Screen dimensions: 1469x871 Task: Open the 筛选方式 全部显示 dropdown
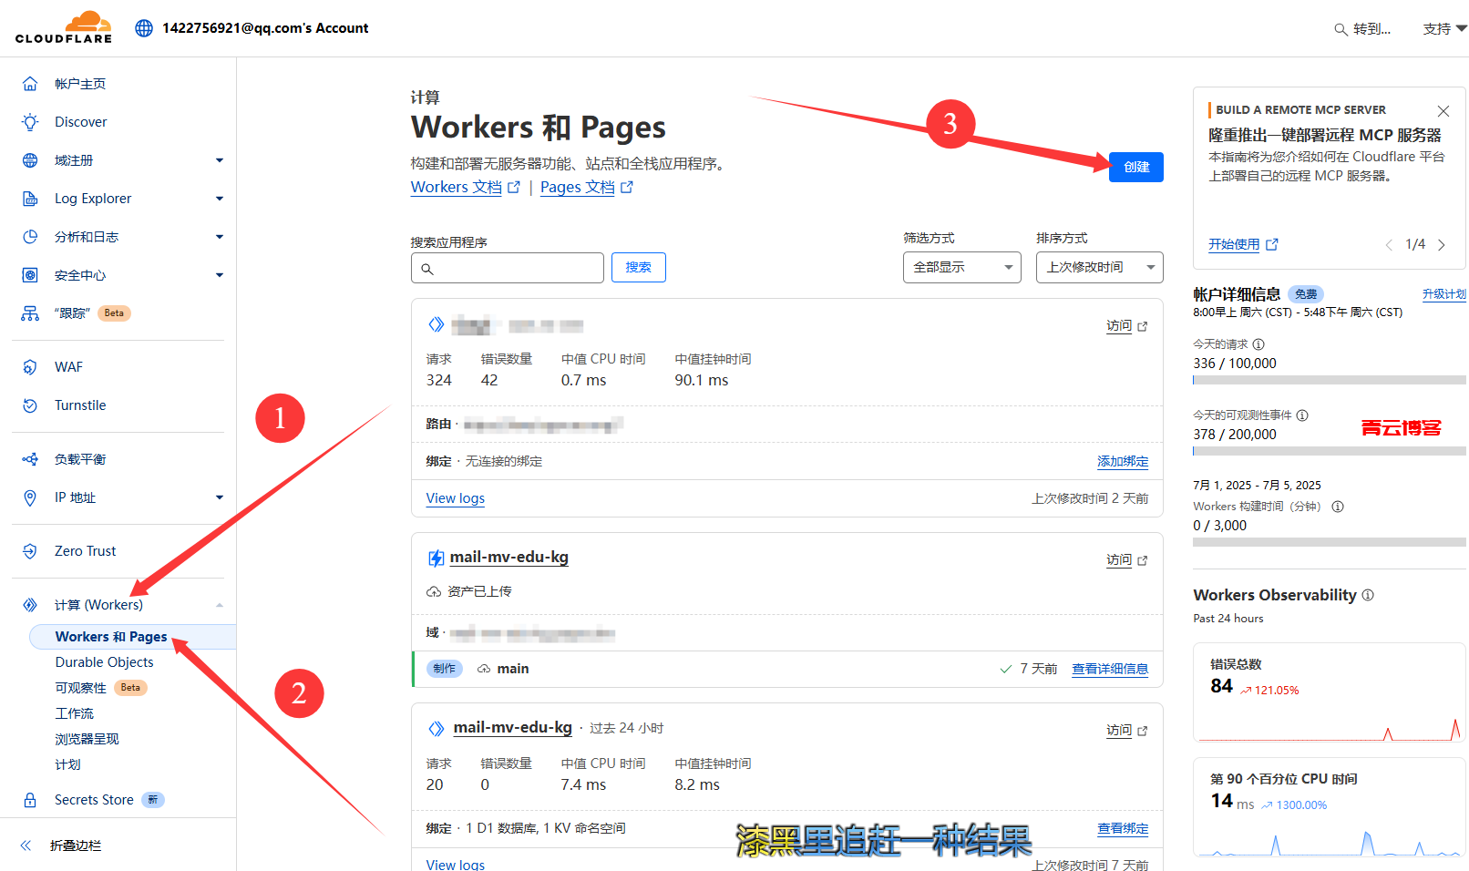(962, 267)
